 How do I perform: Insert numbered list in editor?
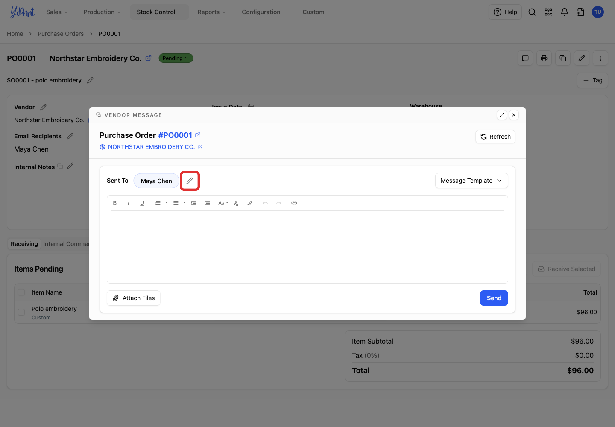(158, 203)
